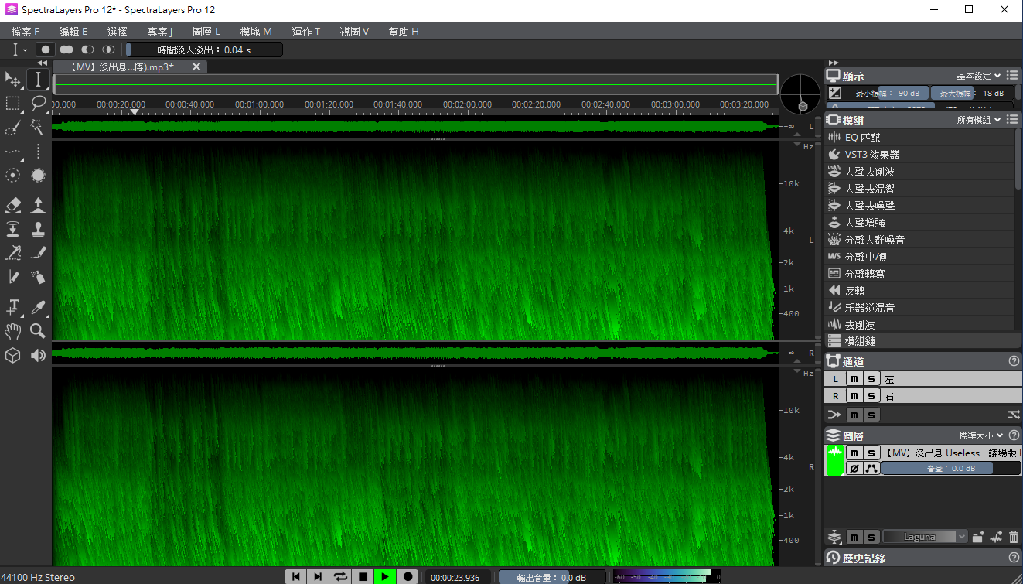The height and width of the screenshot is (584, 1023).
Task: Open the 人聲去噪聲 module
Action: [x=920, y=206]
